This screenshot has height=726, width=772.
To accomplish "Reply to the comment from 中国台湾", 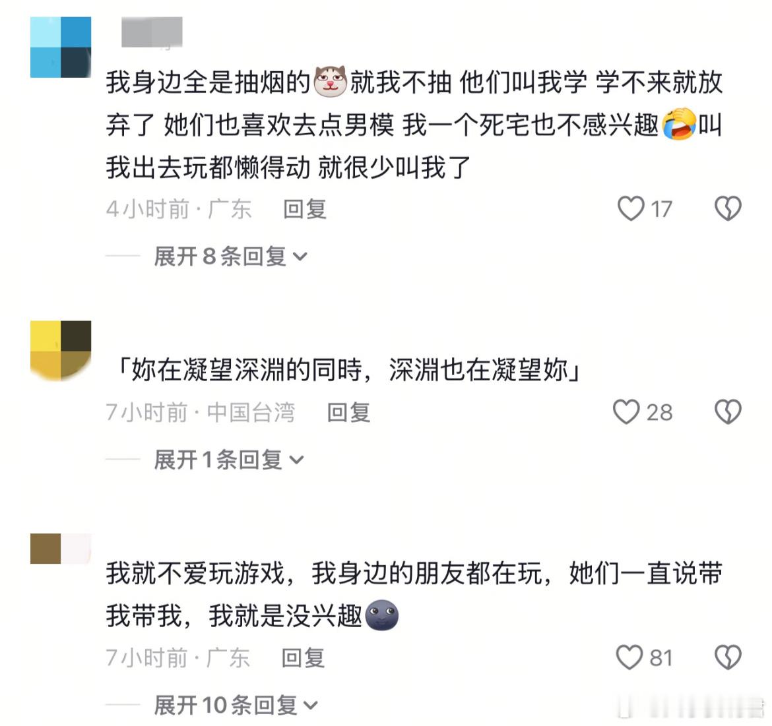I will point(348,412).
